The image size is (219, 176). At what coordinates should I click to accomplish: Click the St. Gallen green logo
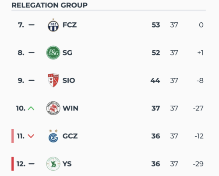point(53,53)
